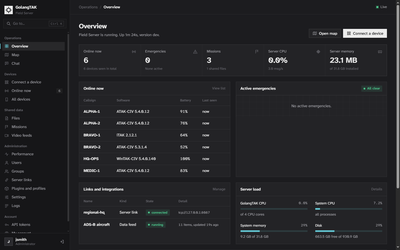This screenshot has height=250, width=400.
Task: Click the jsmith Administrator profile
Action: point(20,242)
